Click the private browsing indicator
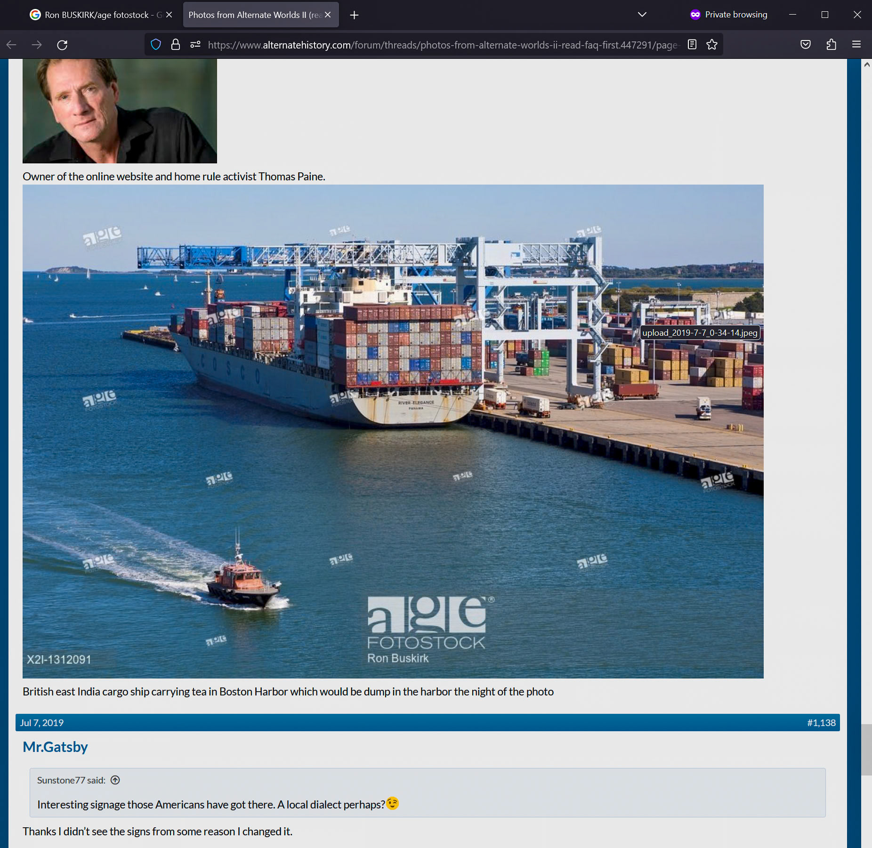The height and width of the screenshot is (848, 872). (x=728, y=15)
